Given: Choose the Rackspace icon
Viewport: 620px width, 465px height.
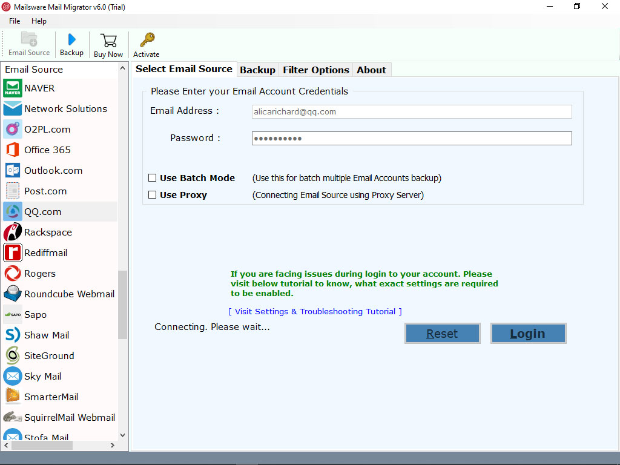Looking at the screenshot, I should point(13,232).
